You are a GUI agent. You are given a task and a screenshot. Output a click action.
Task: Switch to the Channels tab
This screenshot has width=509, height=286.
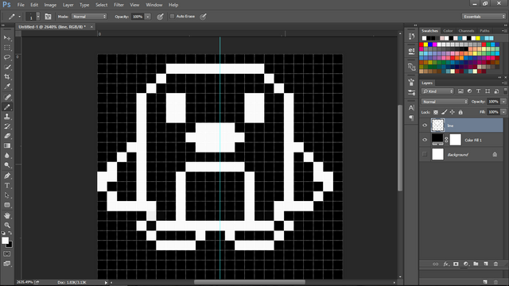pyautogui.click(x=467, y=31)
